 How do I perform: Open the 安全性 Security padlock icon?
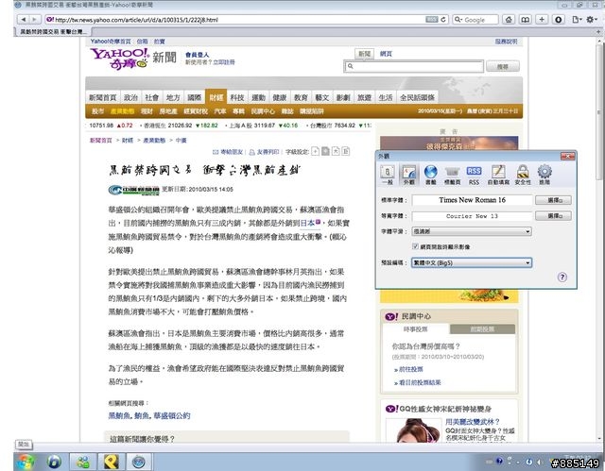click(x=523, y=175)
